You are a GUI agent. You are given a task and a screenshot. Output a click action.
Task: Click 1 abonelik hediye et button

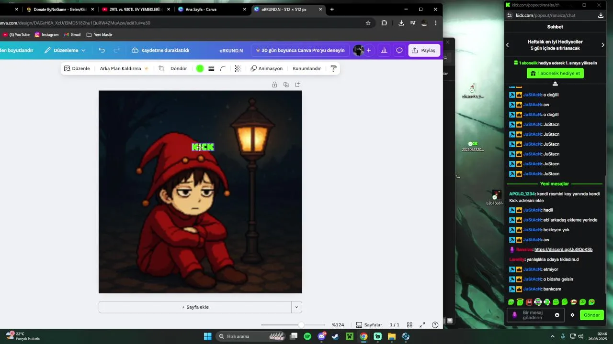(x=555, y=73)
